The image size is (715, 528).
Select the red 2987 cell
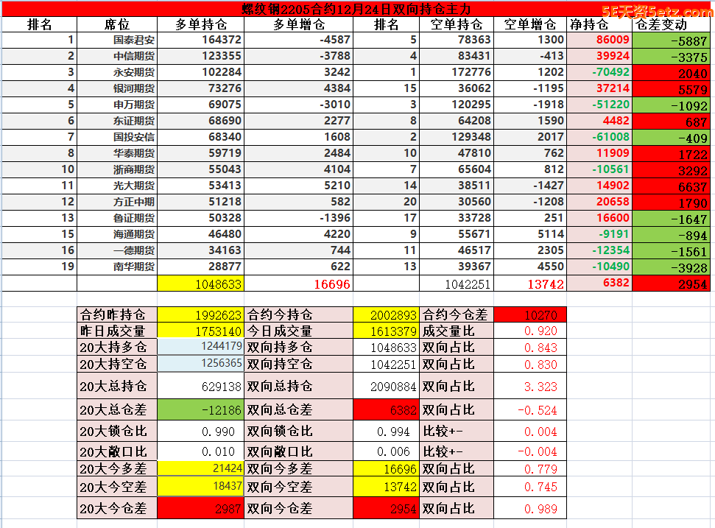[x=200, y=508]
